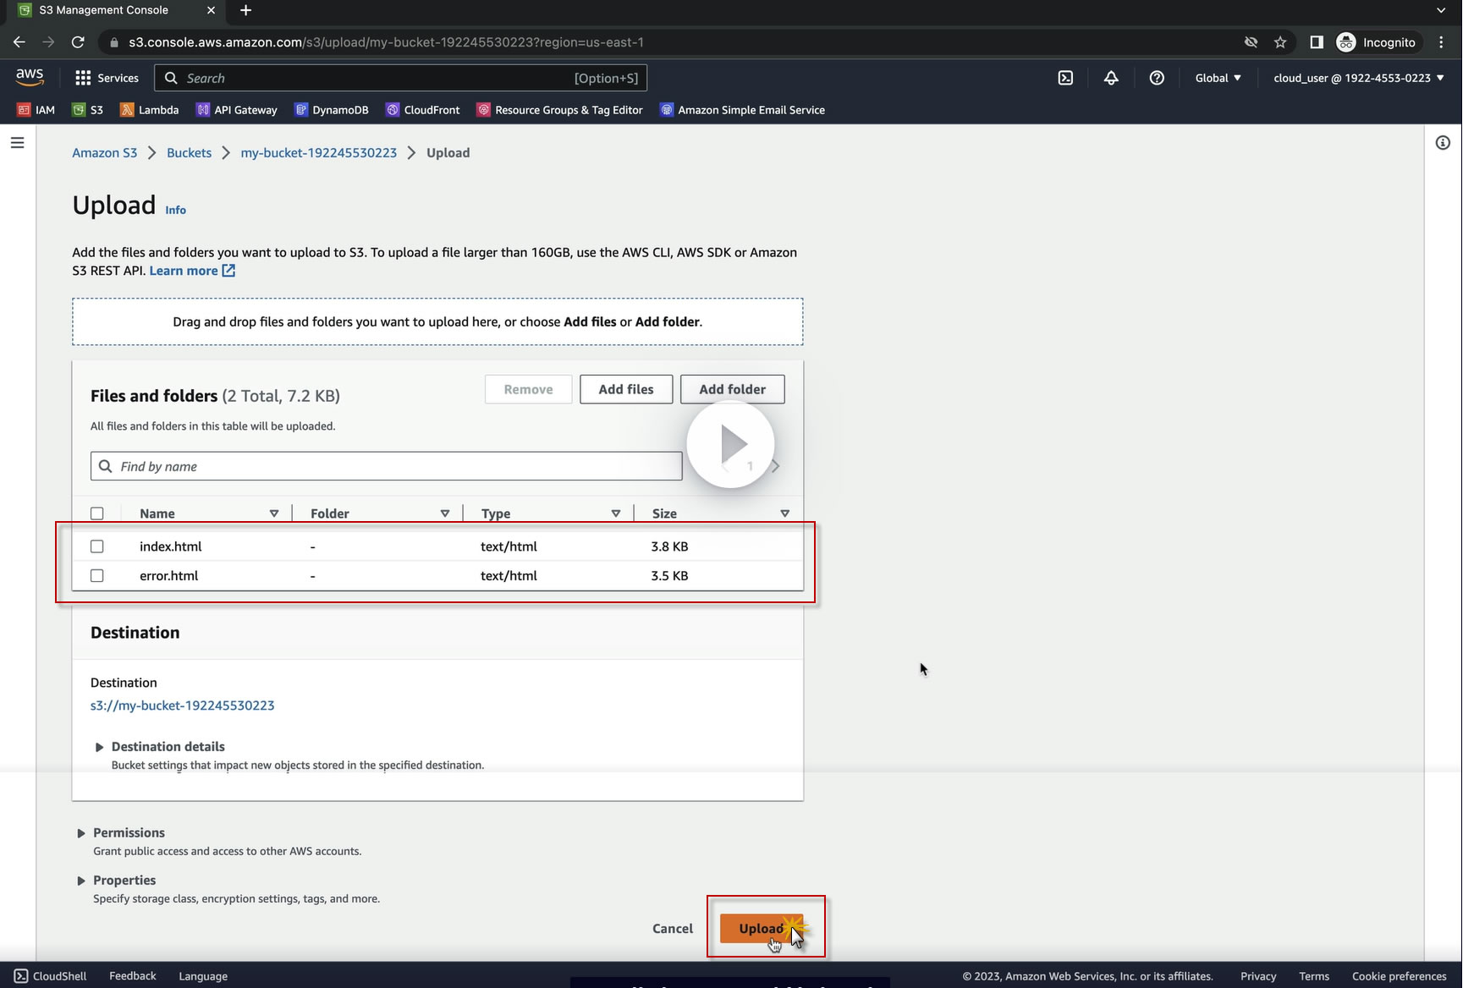Image resolution: width=1463 pixels, height=988 pixels.
Task: Click the orange Upload button
Action: [x=762, y=929]
